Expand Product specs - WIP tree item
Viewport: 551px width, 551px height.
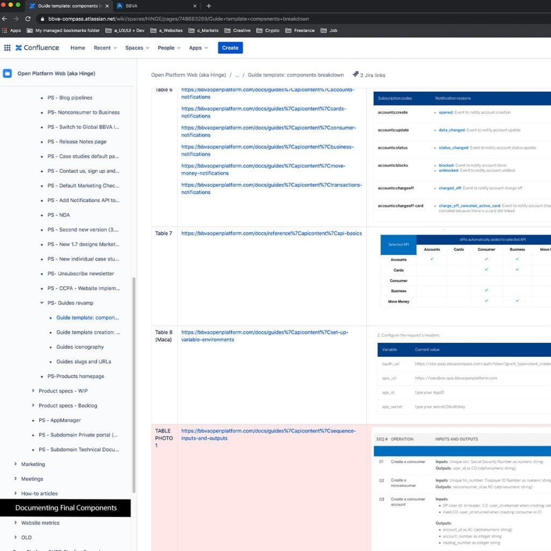pyautogui.click(x=33, y=391)
